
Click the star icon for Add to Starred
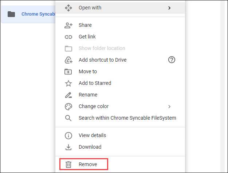[x=68, y=83]
